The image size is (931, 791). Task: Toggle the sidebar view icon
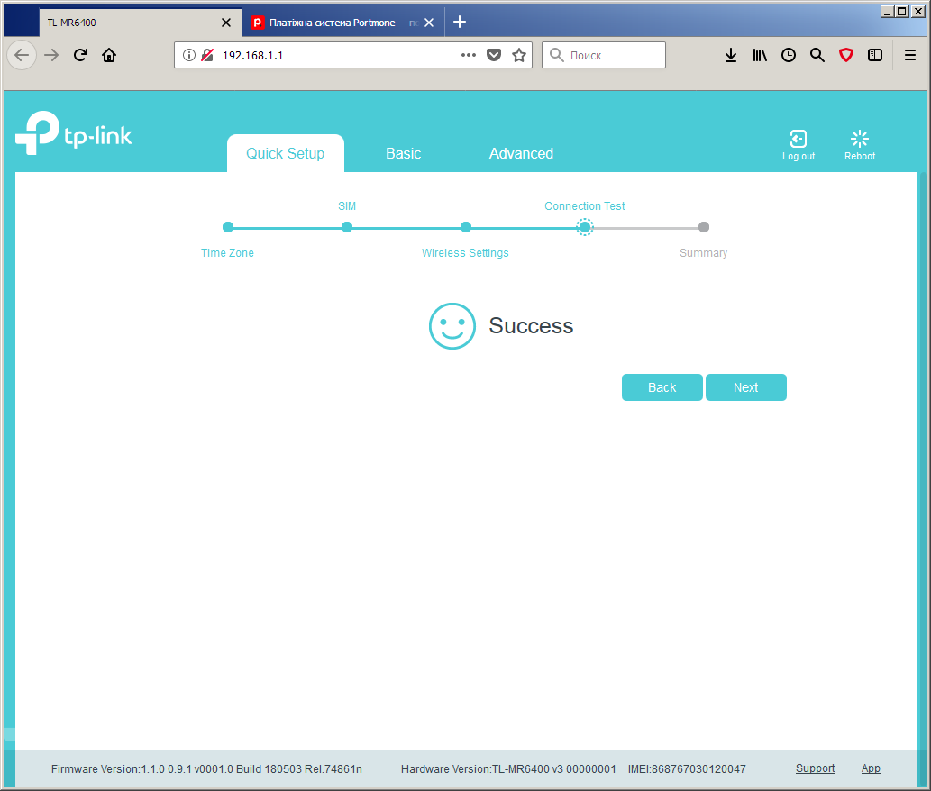click(x=875, y=55)
